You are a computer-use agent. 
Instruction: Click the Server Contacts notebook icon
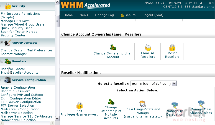pyautogui.click(x=7, y=43)
